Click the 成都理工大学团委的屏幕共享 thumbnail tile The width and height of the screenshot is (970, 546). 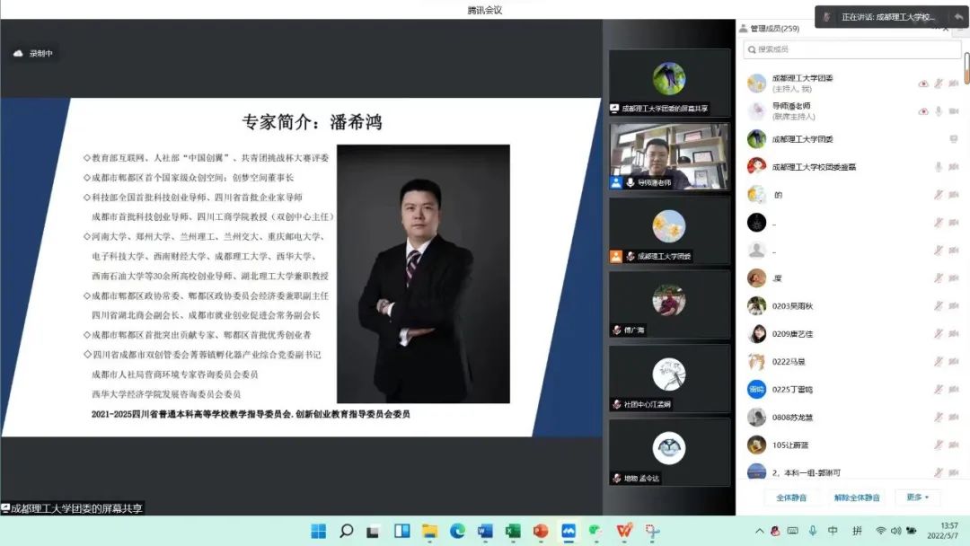[669, 83]
